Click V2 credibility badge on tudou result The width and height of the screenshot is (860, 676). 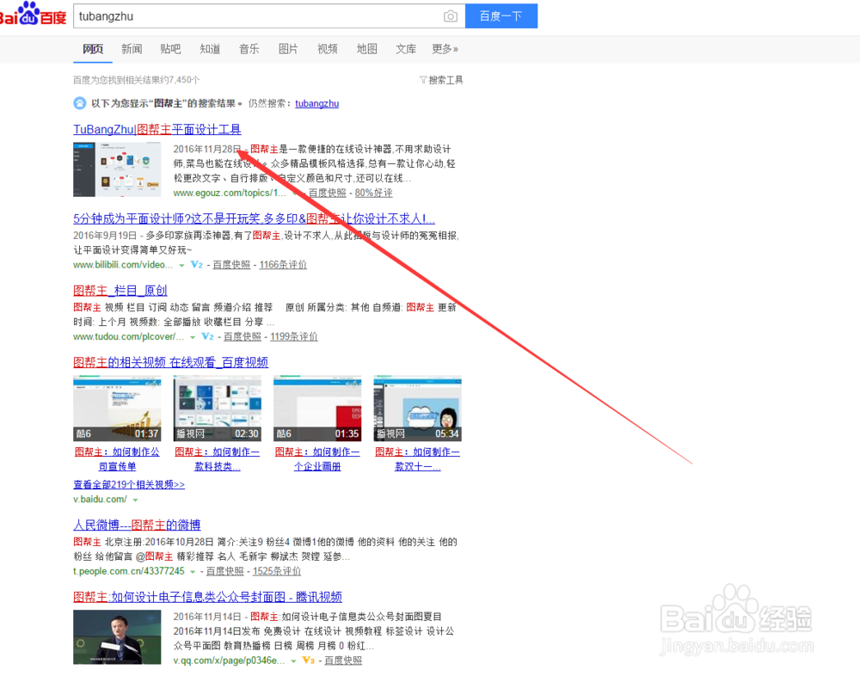(207, 337)
